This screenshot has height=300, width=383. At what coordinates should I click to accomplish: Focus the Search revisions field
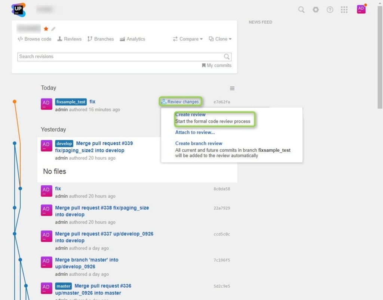[x=124, y=57]
